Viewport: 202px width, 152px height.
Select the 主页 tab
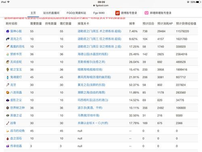(33, 13)
